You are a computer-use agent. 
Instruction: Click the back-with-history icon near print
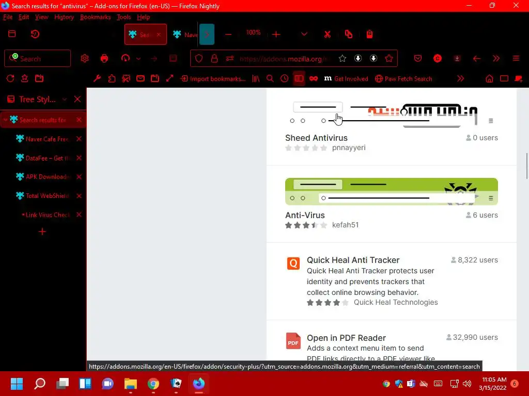point(126,58)
